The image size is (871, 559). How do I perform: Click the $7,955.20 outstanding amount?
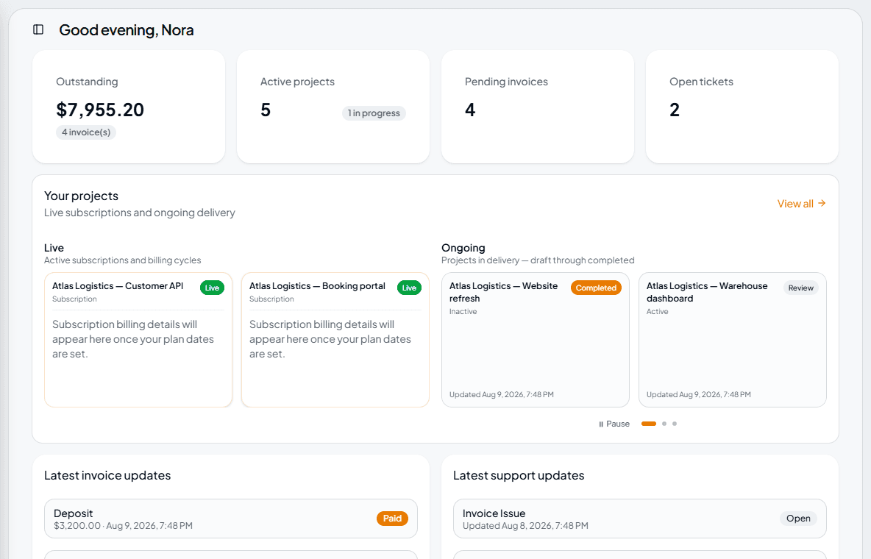100,110
